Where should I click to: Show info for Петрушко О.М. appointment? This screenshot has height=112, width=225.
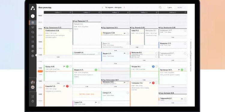(128, 33)
